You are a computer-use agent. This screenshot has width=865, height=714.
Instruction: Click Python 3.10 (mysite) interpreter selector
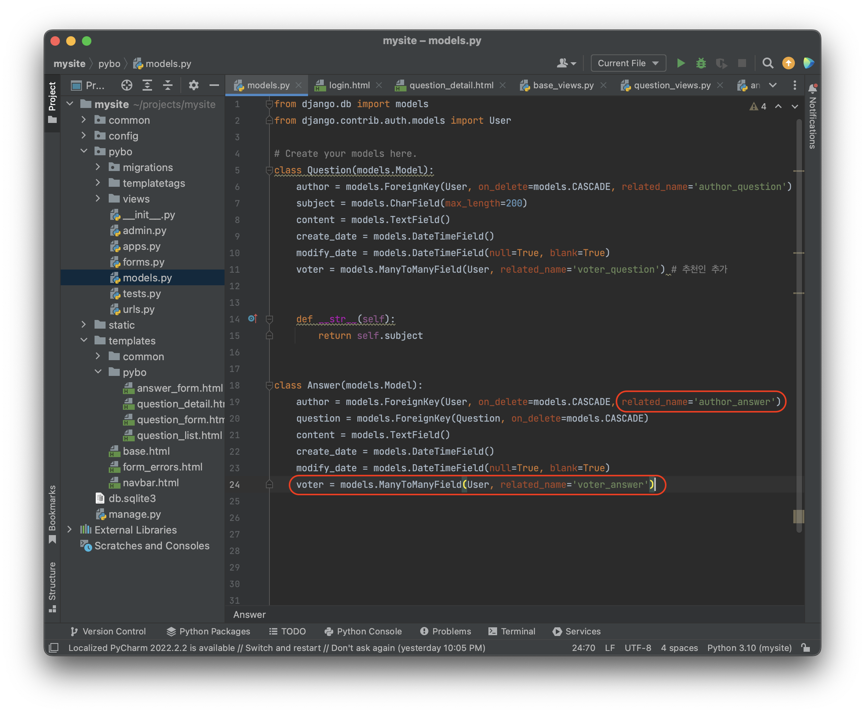pos(749,648)
